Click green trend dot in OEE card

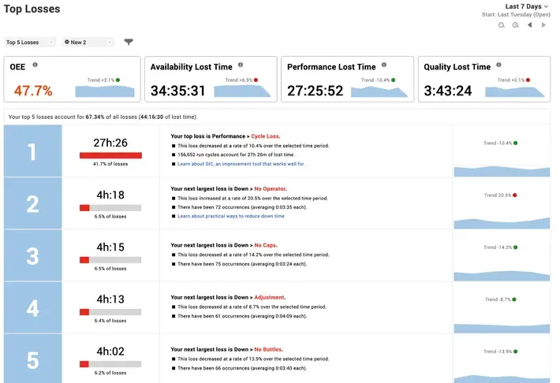(x=118, y=80)
